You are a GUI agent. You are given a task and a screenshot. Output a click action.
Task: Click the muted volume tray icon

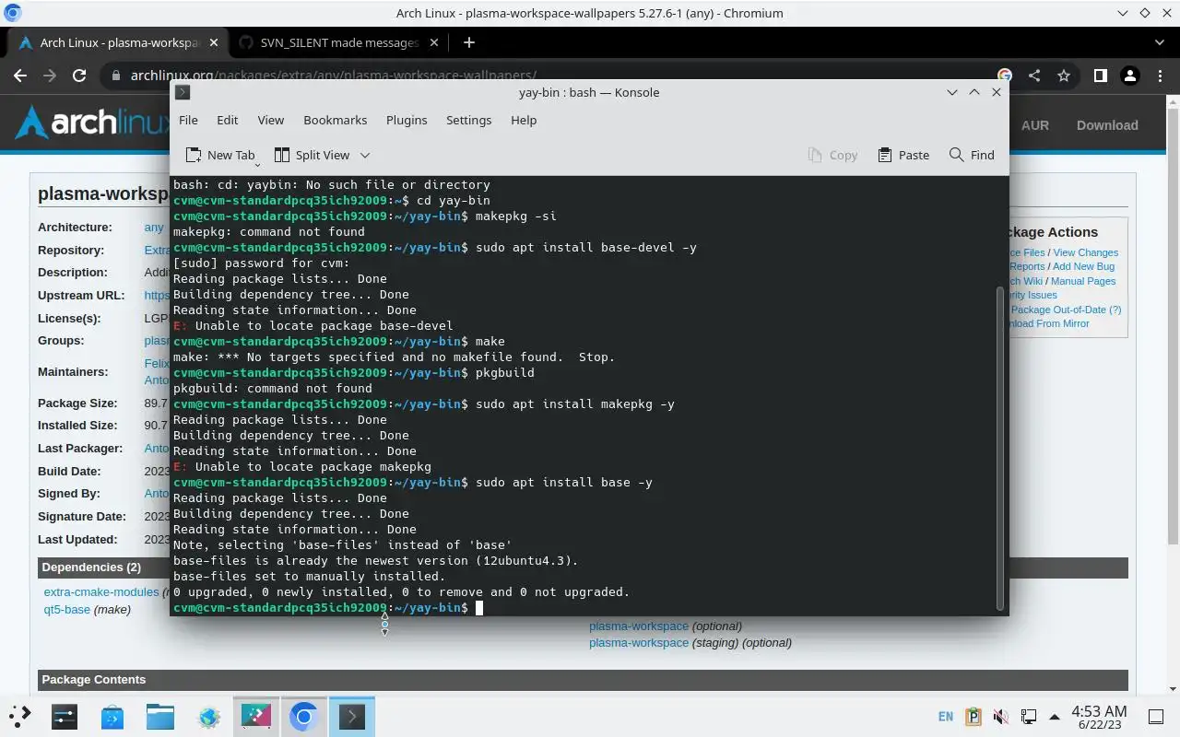click(1001, 717)
